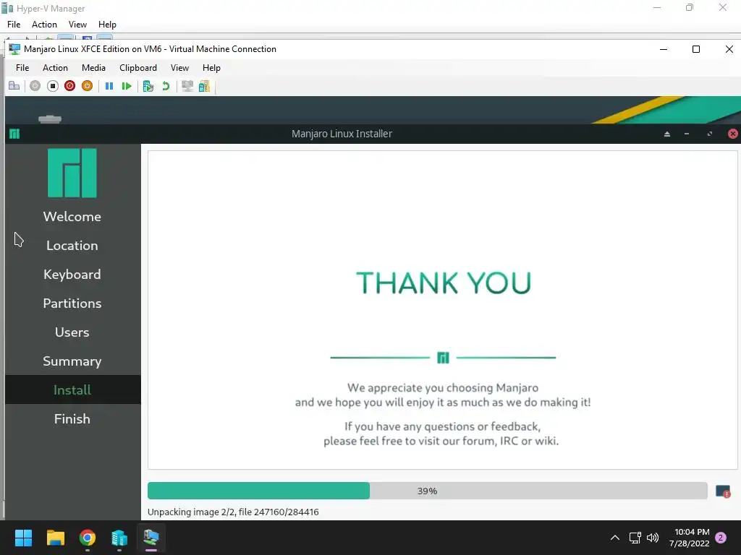Open the Windows Start menu

[23, 538]
